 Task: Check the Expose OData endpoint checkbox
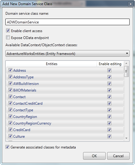tap(8, 37)
